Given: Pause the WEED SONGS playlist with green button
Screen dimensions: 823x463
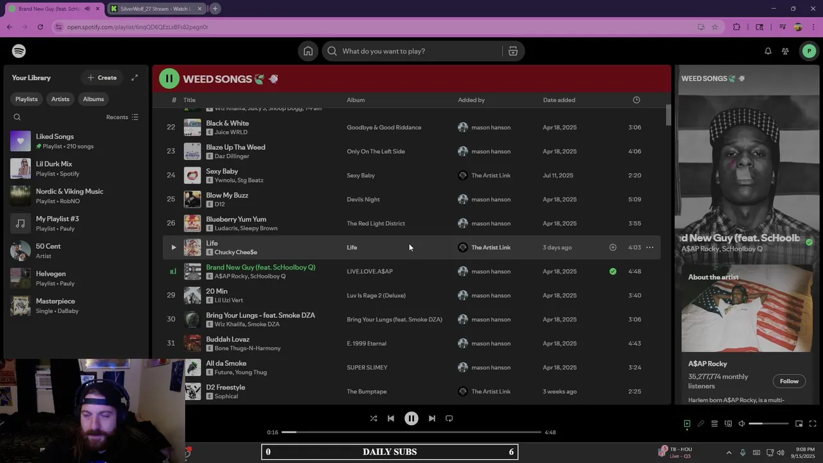Looking at the screenshot, I should point(169,78).
